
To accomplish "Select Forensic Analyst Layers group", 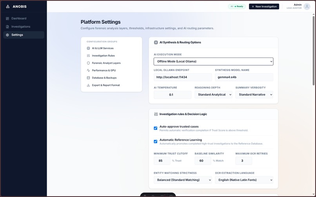I will (111, 63).
